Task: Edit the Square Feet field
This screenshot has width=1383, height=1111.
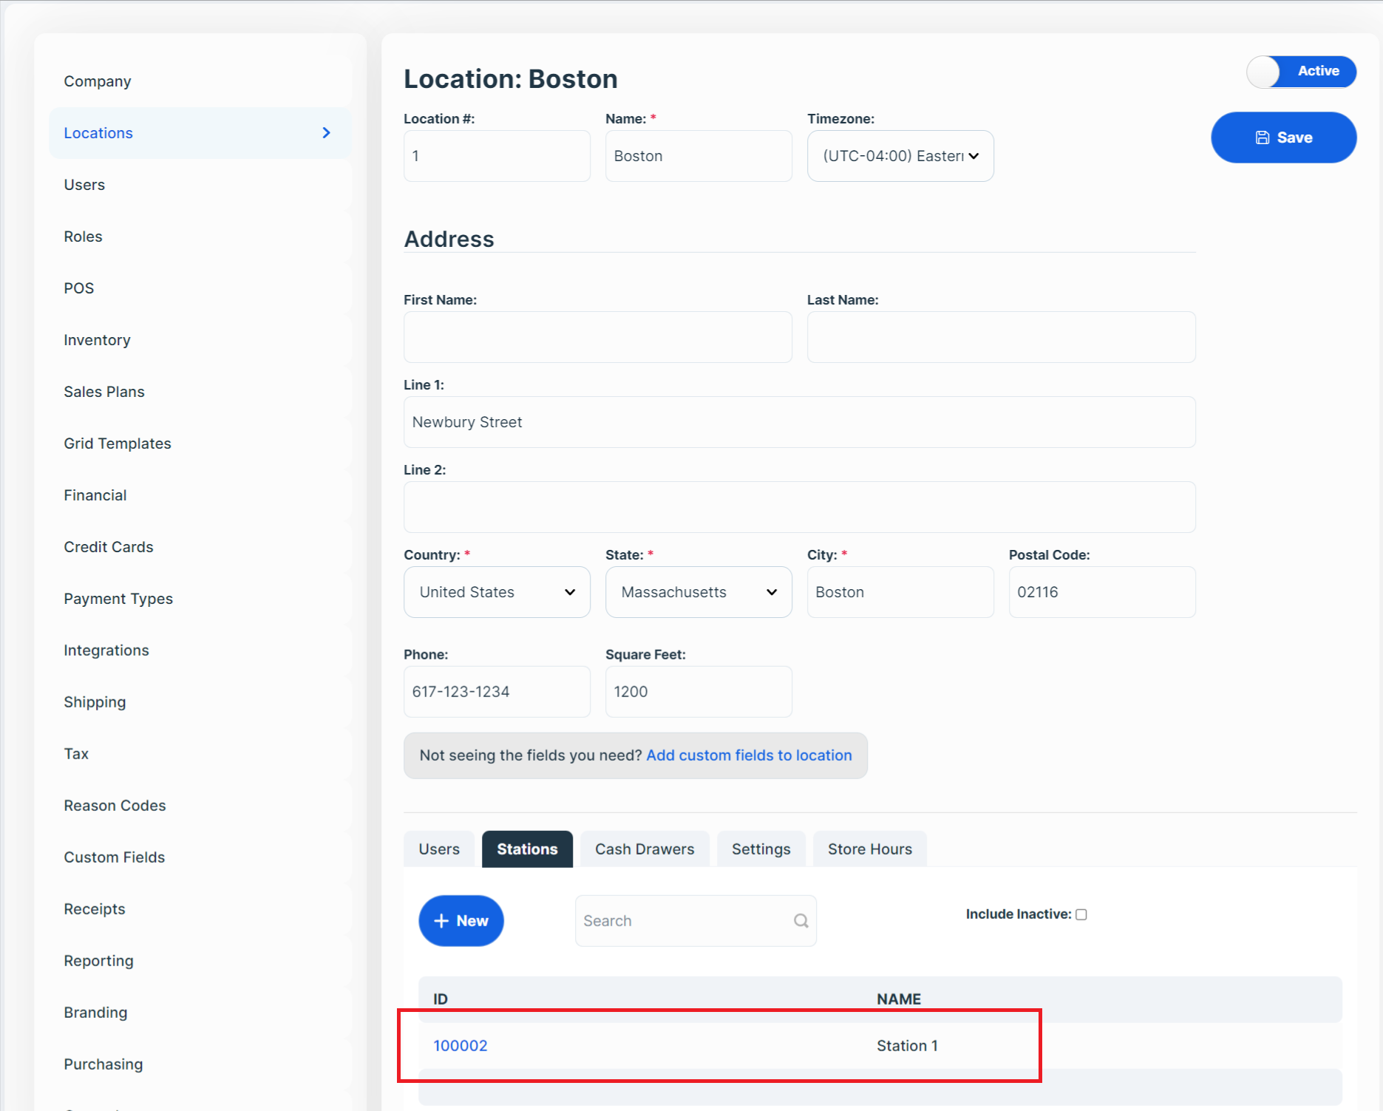Action: pos(699,692)
